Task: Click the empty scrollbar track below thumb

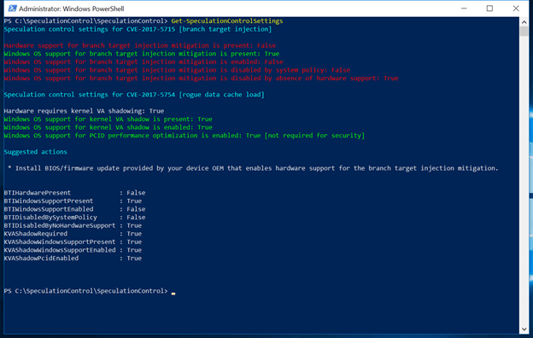Action: coord(524,180)
